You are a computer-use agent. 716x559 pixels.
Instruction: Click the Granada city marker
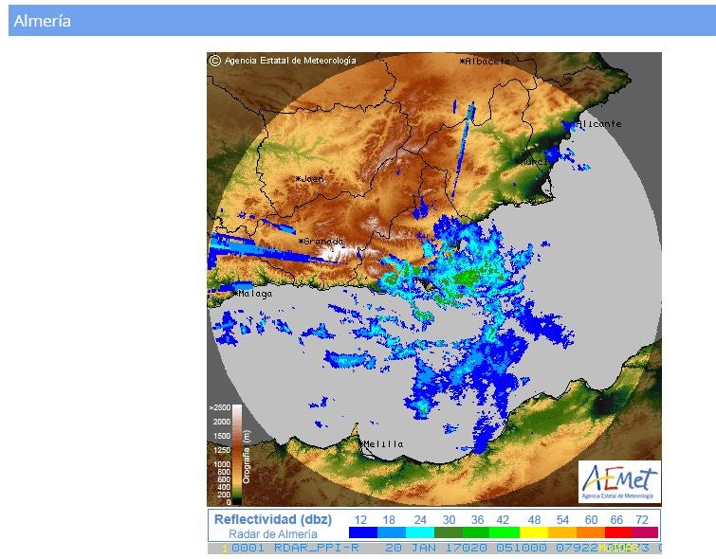(301, 242)
